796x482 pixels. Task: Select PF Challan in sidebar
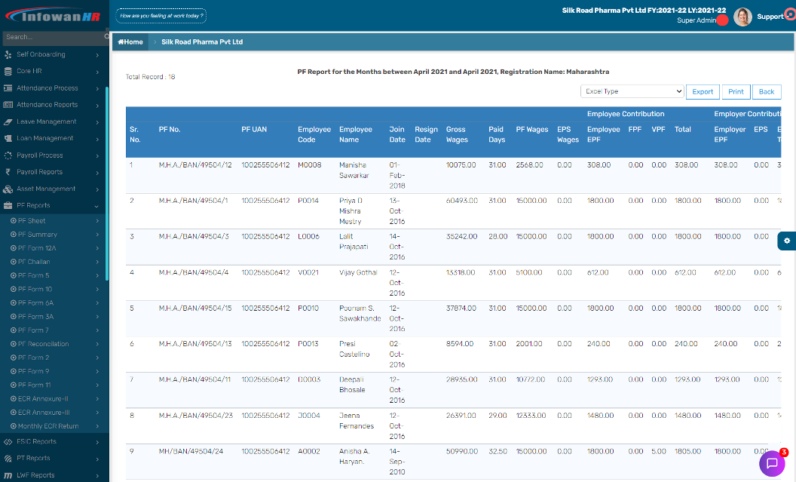(x=34, y=262)
